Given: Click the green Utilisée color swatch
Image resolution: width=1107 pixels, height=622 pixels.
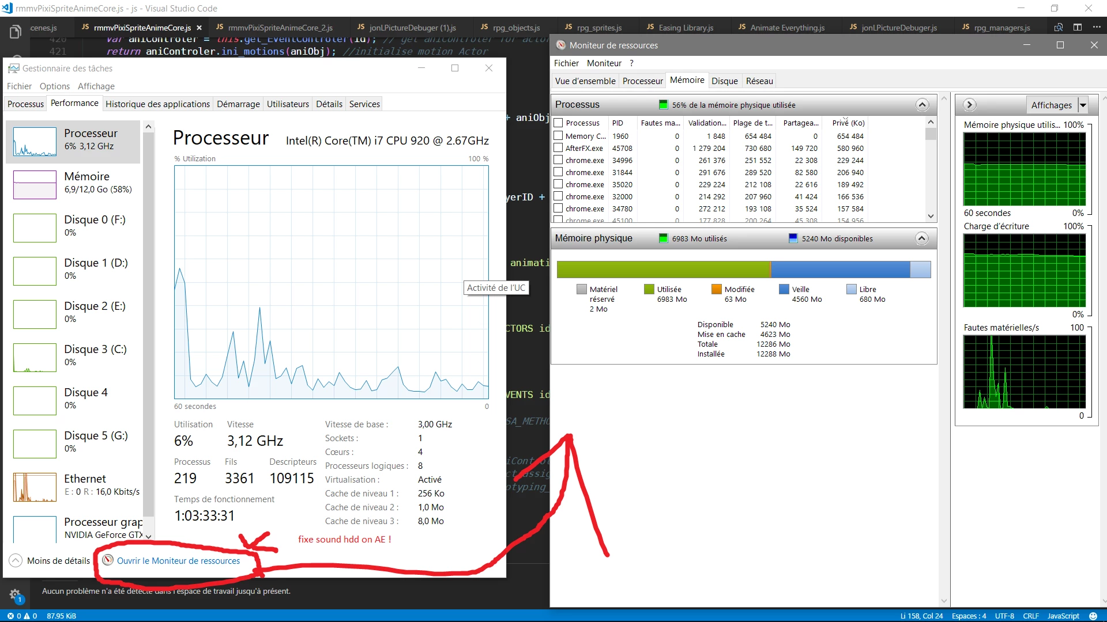Looking at the screenshot, I should point(649,289).
